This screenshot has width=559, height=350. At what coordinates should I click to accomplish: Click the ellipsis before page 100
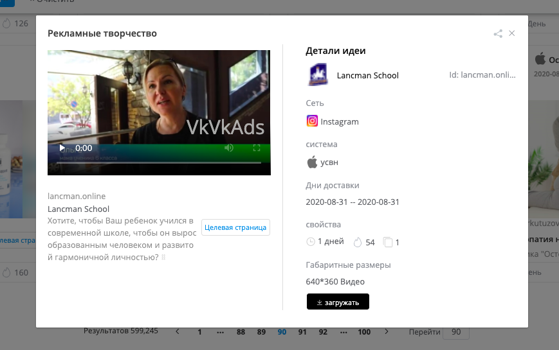coord(344,332)
